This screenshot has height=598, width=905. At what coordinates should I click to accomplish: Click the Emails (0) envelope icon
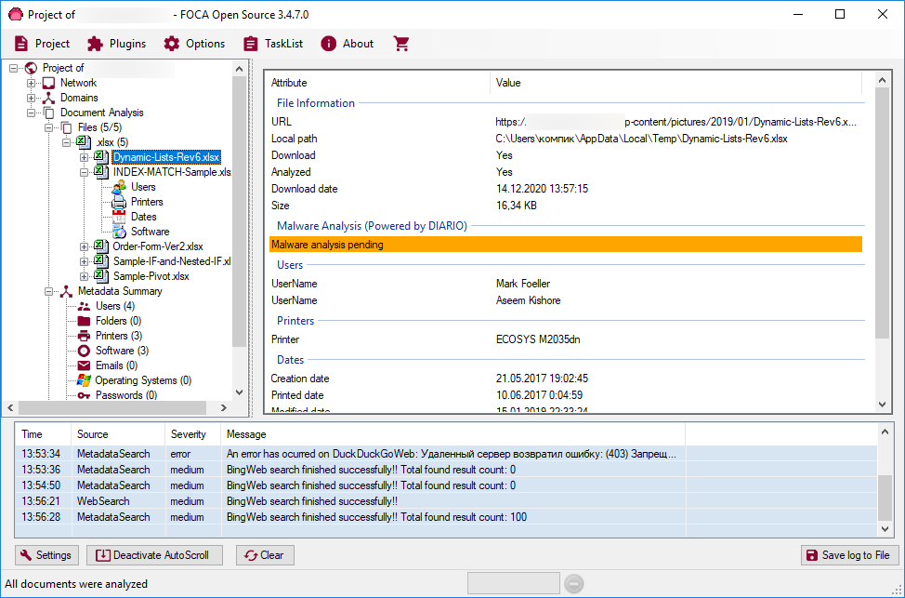(x=85, y=365)
